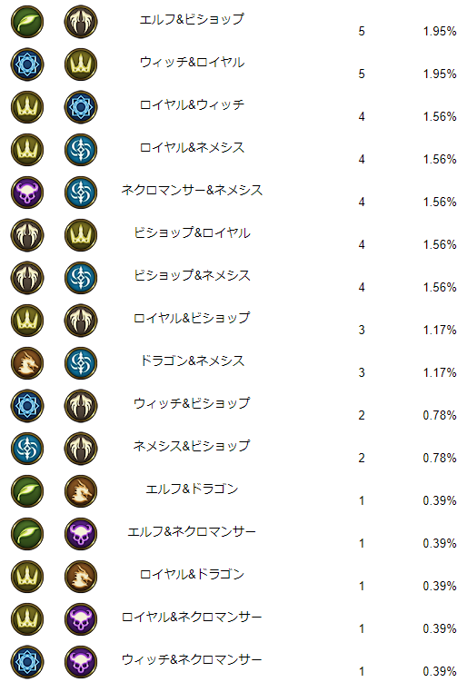
Task: Click the Dragon icon in the Dragon & Nemesis row
Action: point(27,362)
